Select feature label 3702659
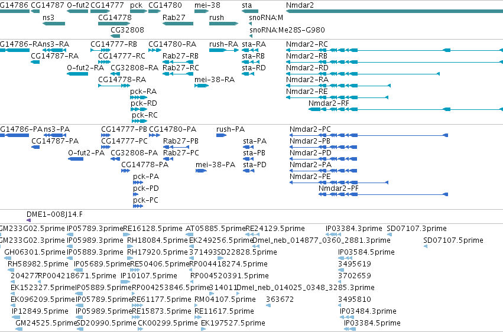 coord(355,276)
